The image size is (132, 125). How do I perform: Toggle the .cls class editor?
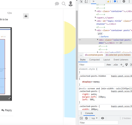click(x=115, y=65)
